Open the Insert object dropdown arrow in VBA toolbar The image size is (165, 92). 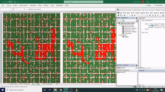pos(122,15)
